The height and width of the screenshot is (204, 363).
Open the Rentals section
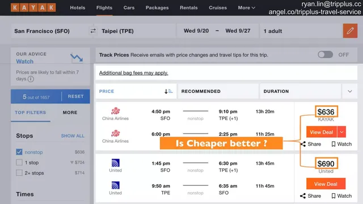(x=189, y=7)
